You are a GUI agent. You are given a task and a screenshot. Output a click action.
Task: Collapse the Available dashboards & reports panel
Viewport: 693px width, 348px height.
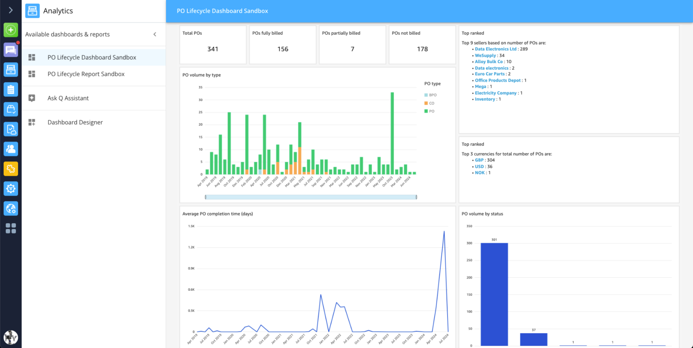tap(155, 34)
